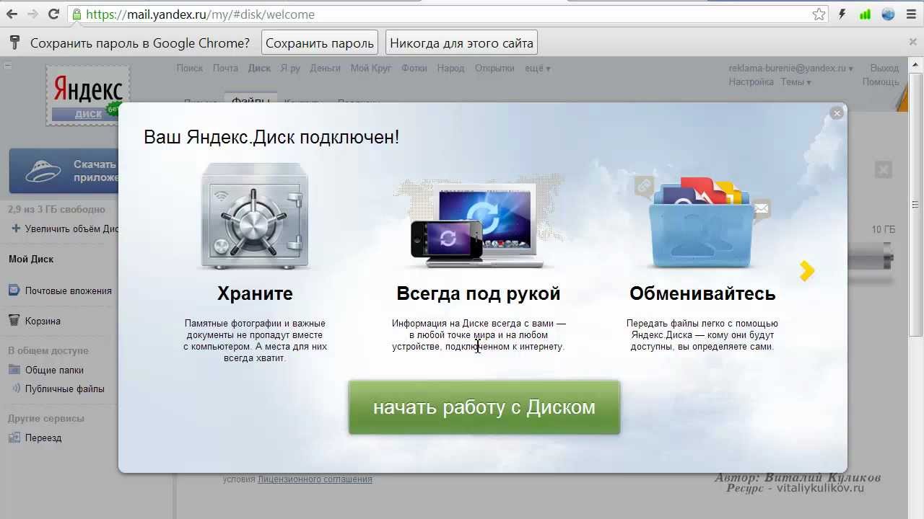Image resolution: width=924 pixels, height=519 pixels.
Task: Click the Яндекс Диск logo
Action: coord(88,95)
